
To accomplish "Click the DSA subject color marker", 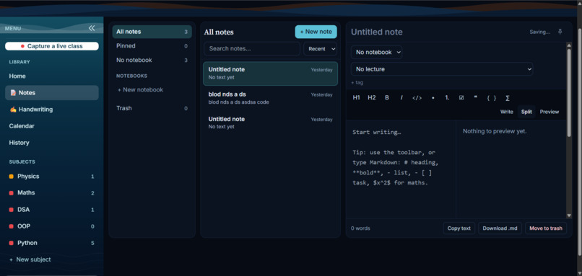I will (11, 210).
